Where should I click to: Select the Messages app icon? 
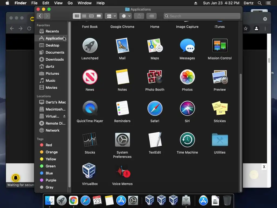187,45
